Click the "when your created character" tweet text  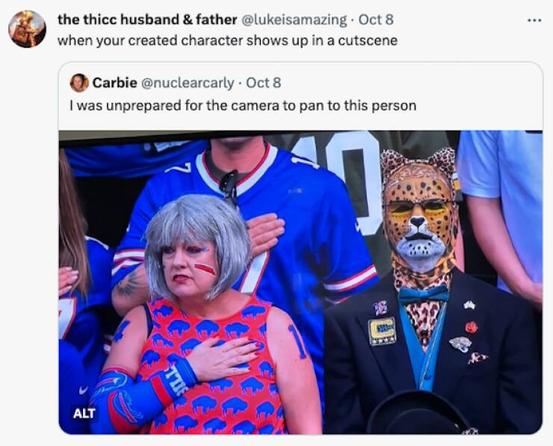coord(227,40)
